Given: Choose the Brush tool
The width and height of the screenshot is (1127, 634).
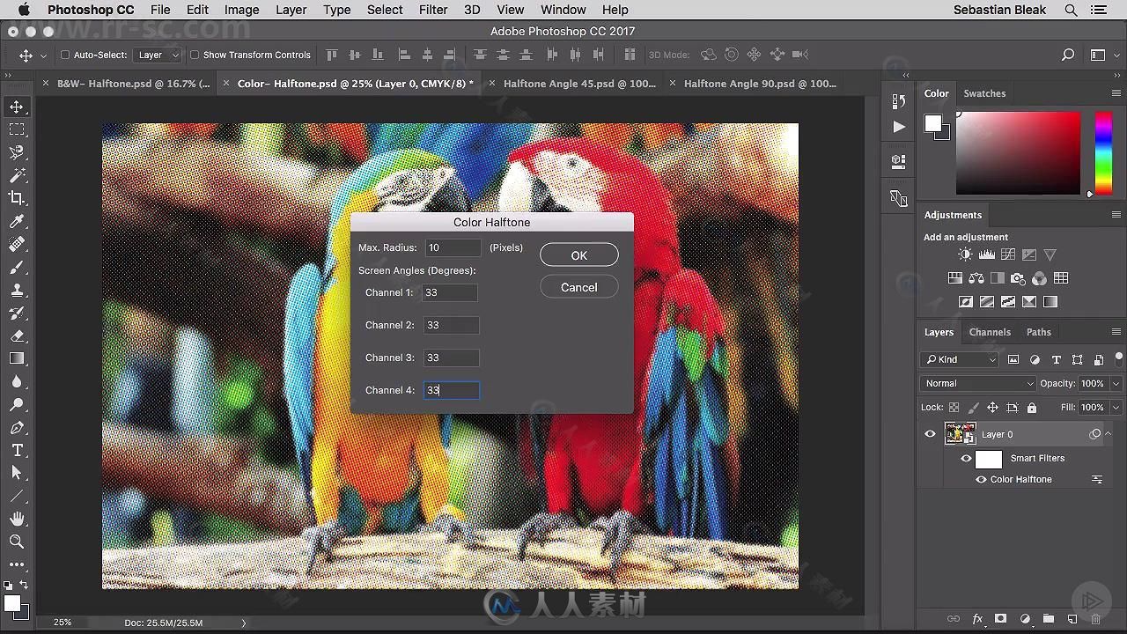Looking at the screenshot, I should pyautogui.click(x=17, y=267).
